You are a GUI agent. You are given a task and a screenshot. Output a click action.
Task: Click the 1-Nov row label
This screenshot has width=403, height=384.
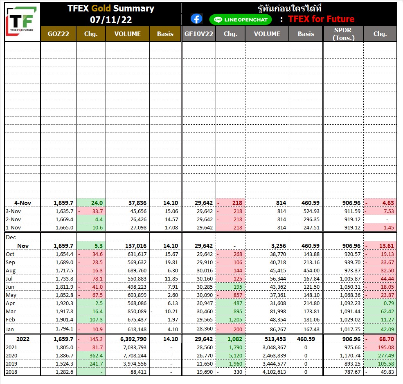pyautogui.click(x=14, y=228)
